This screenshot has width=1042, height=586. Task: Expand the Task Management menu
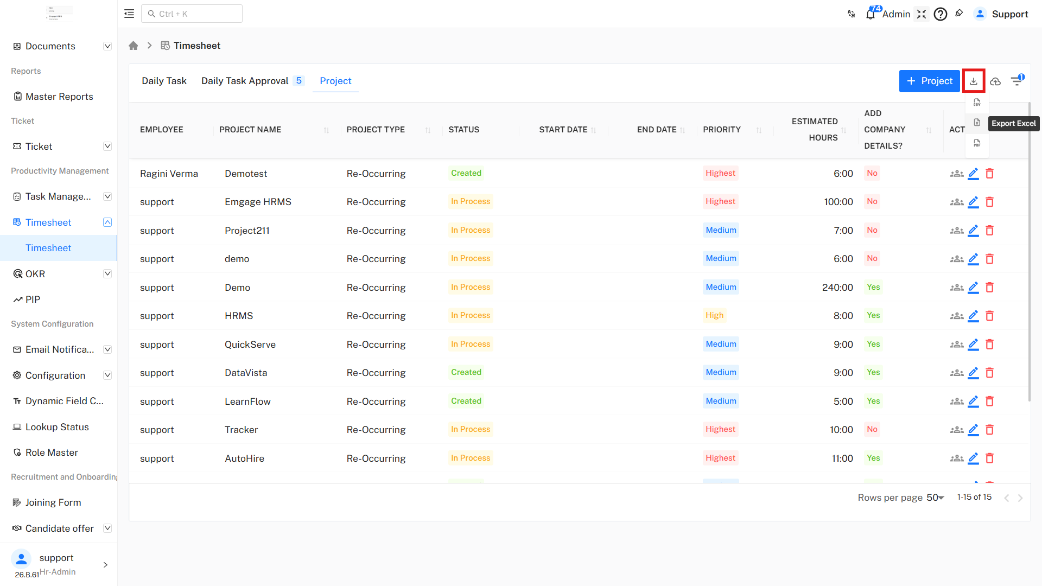tap(107, 196)
